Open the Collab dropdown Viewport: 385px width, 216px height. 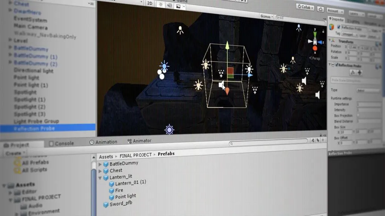click(305, 7)
